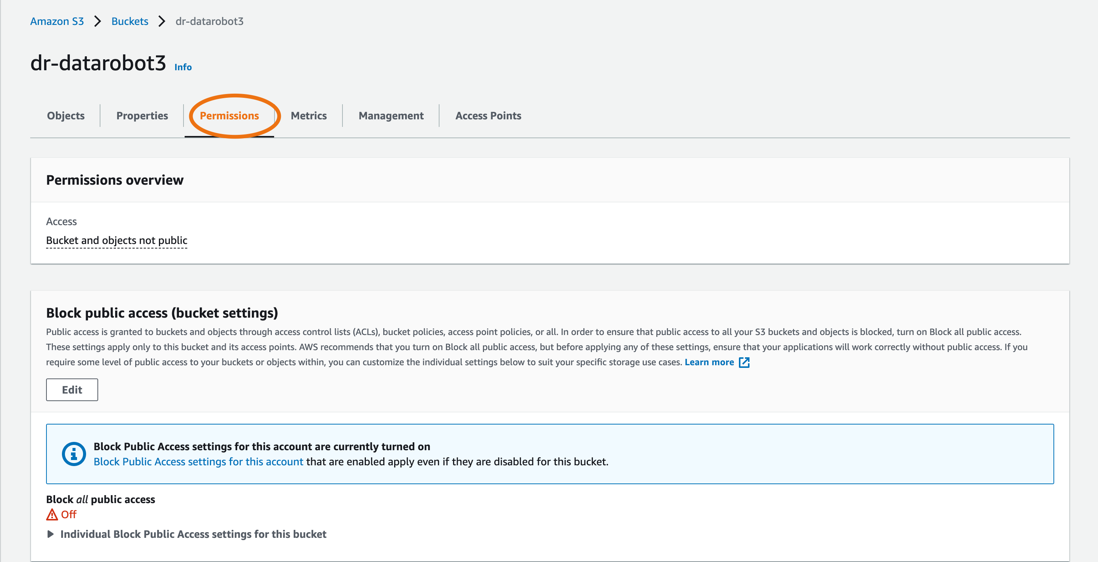Click the Individual Block Public Access settings label

pyautogui.click(x=193, y=534)
